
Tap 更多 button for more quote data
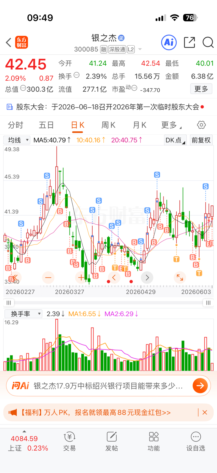point(201,89)
